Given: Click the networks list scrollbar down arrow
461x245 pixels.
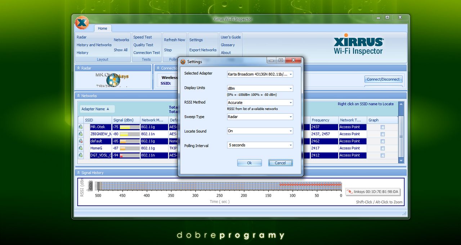Looking at the screenshot, I should (401, 160).
